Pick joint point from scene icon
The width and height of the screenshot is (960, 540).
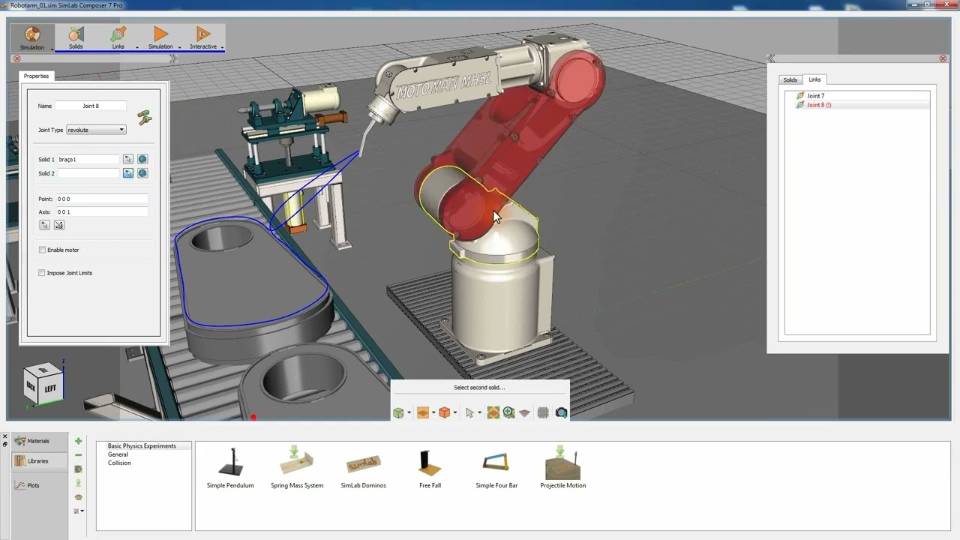[x=44, y=225]
